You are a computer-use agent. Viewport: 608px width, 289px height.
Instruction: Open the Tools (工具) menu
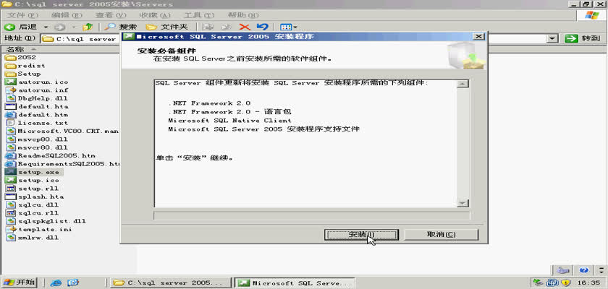pos(199,15)
